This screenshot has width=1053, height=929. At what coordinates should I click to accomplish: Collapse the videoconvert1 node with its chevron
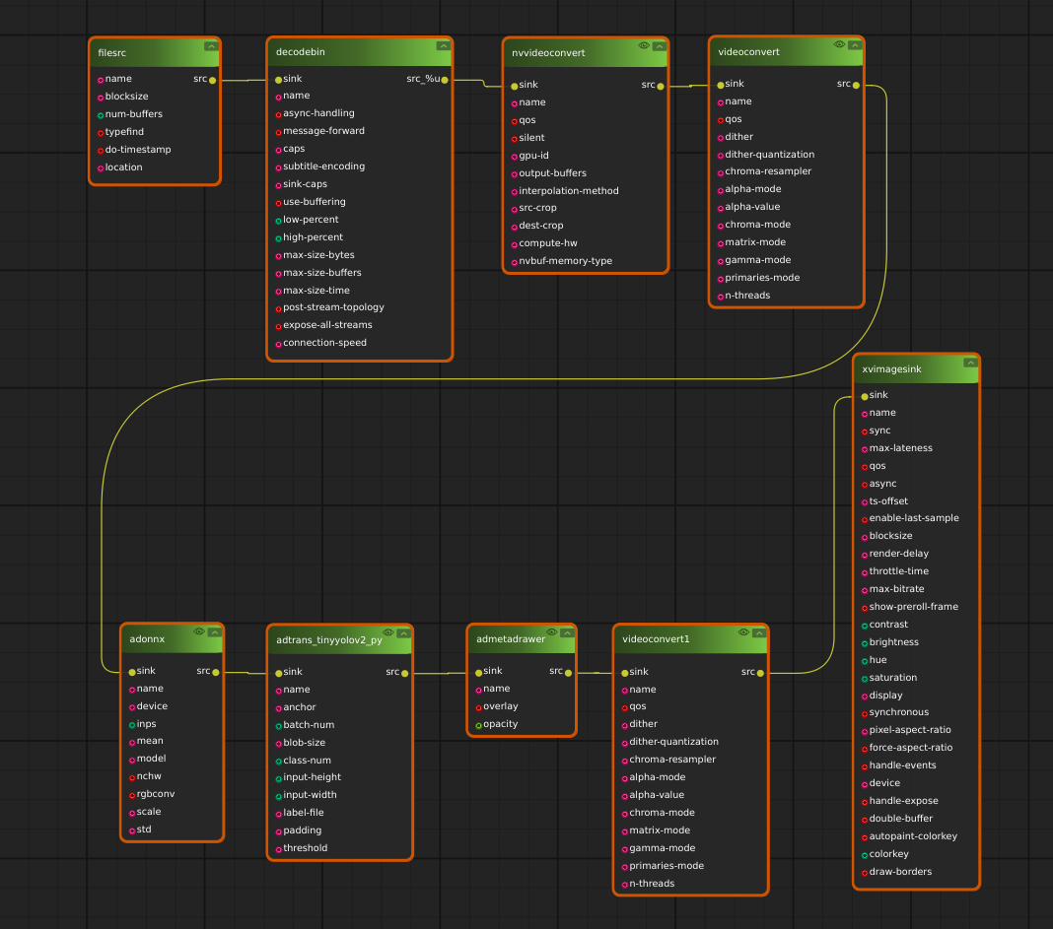pos(758,631)
